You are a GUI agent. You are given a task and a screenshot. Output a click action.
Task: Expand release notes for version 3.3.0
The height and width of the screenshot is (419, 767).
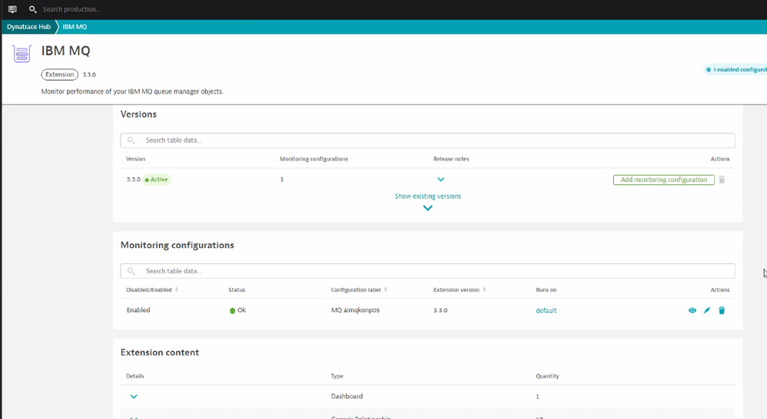440,180
